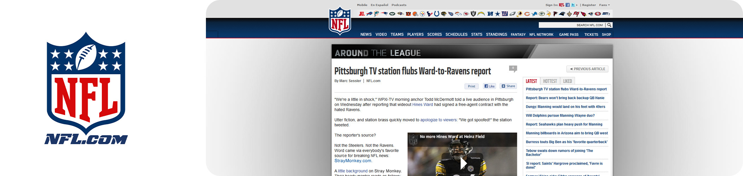Select the Miami Dolphins team logo
The height and width of the screenshot is (176, 743).
[x=376, y=14]
